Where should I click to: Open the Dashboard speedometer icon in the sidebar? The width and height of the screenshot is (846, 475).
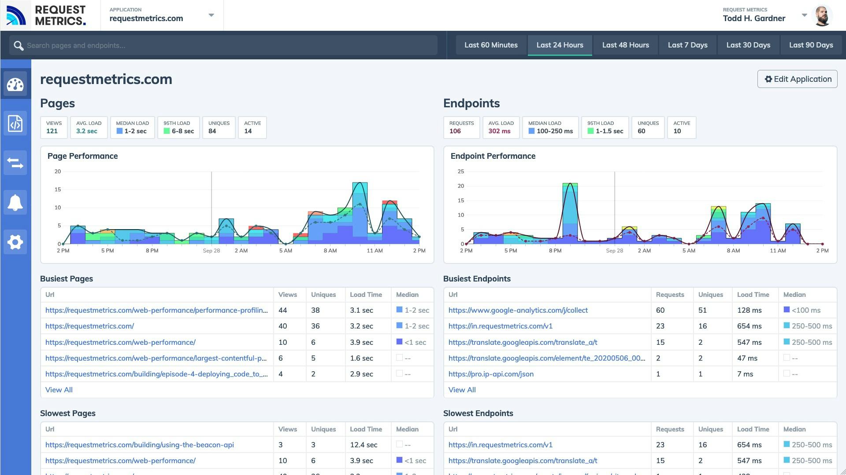click(x=15, y=84)
